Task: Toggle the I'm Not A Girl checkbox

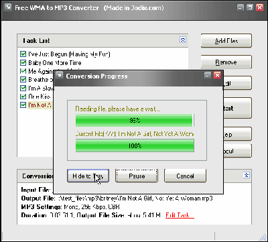Action: coord(23,105)
